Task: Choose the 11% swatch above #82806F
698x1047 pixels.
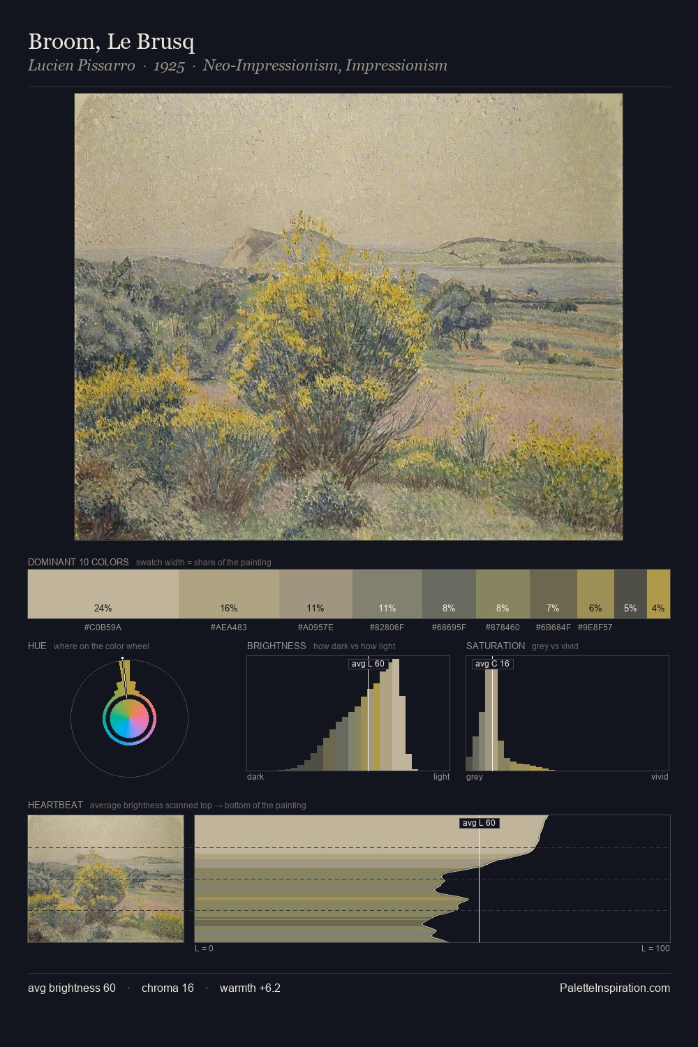Action: tap(387, 594)
